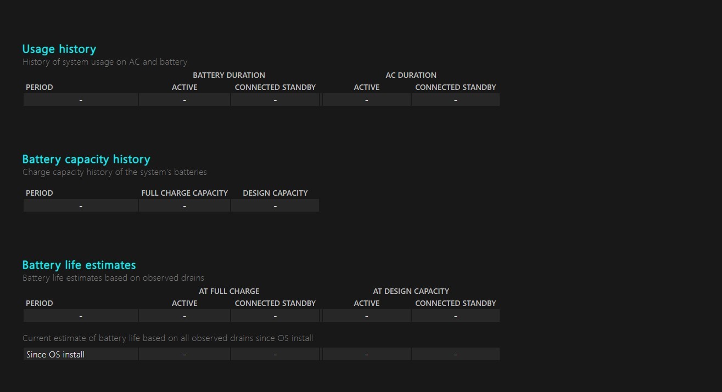Click PERIOD header in Usage history table
This screenshot has width=722, height=392.
click(40, 87)
